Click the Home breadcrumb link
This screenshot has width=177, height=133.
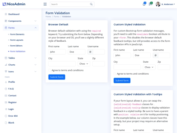(x=48, y=16)
